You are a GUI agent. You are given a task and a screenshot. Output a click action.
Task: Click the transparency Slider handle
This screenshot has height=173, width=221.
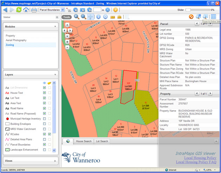pyautogui.click(x=188, y=10)
